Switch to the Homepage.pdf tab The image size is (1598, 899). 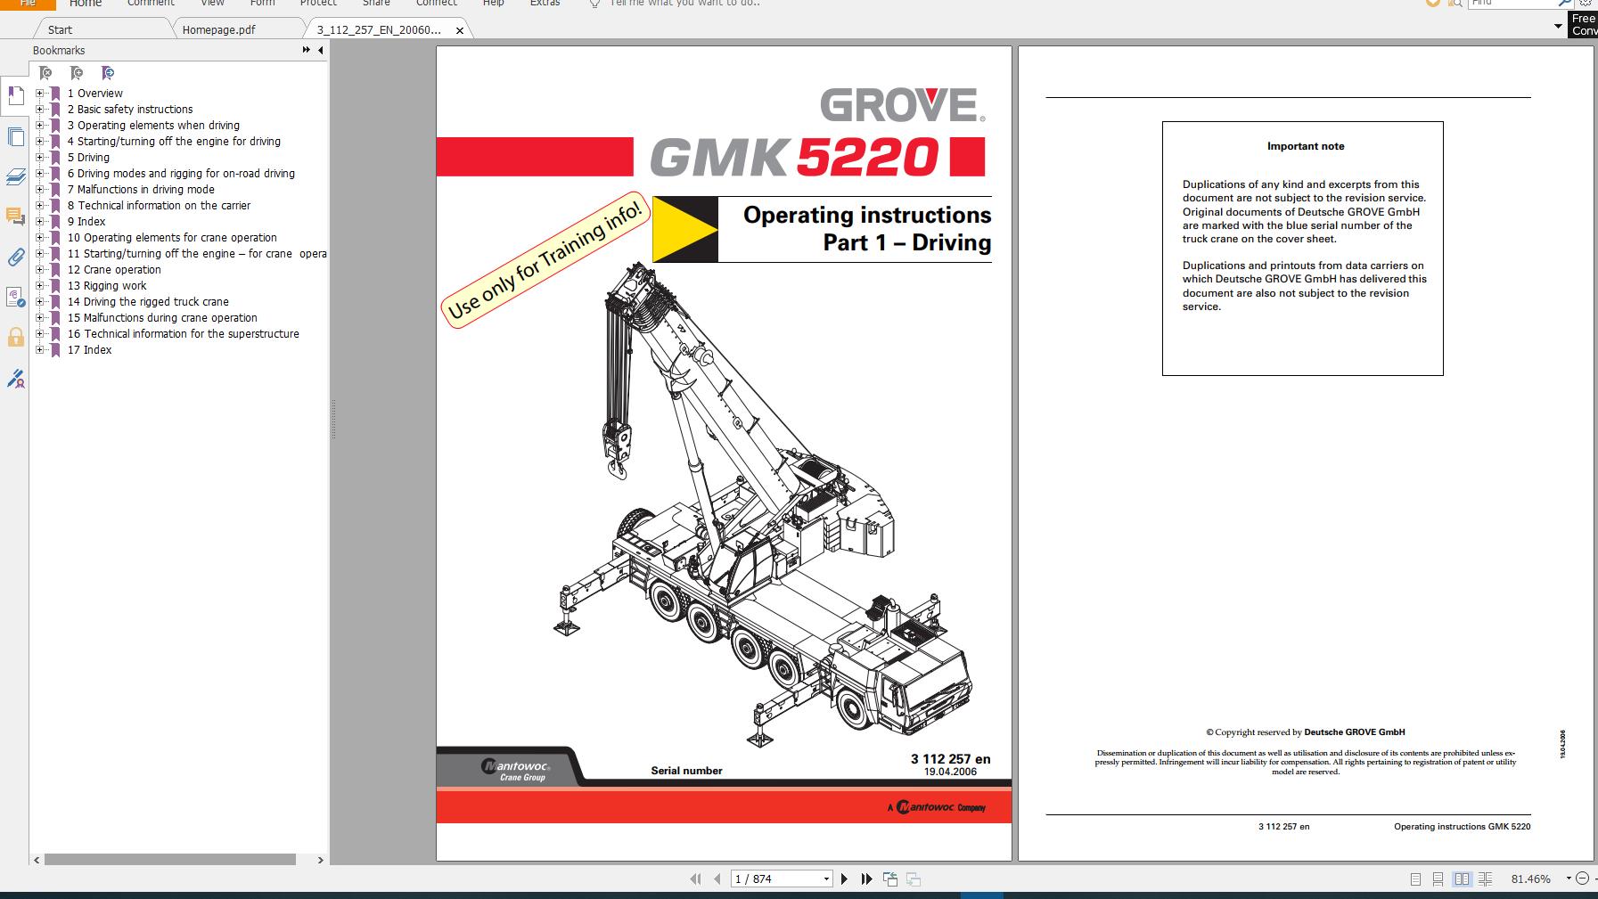pyautogui.click(x=217, y=29)
